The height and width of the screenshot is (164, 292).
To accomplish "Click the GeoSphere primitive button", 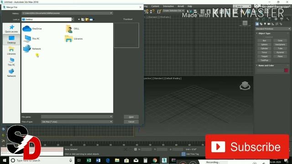I will tap(280, 45).
